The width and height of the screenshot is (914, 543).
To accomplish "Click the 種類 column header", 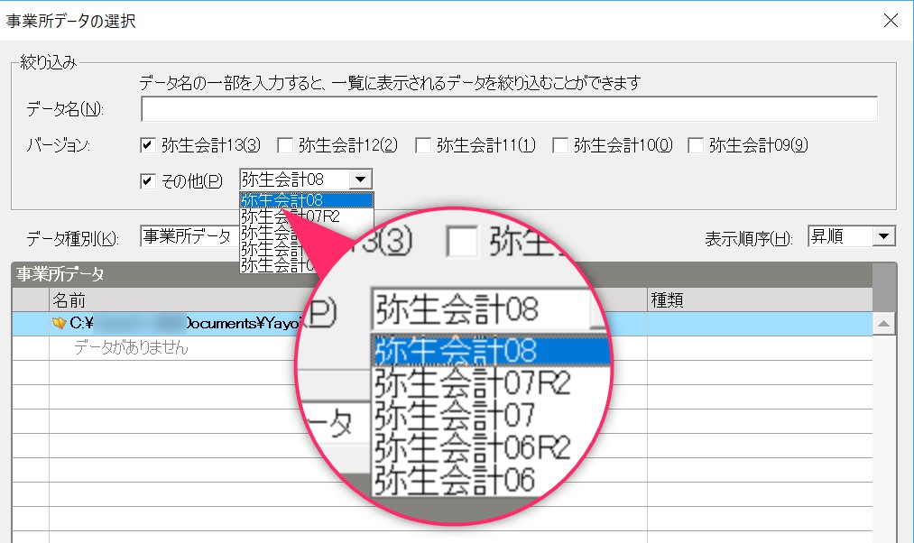I will tap(667, 300).
